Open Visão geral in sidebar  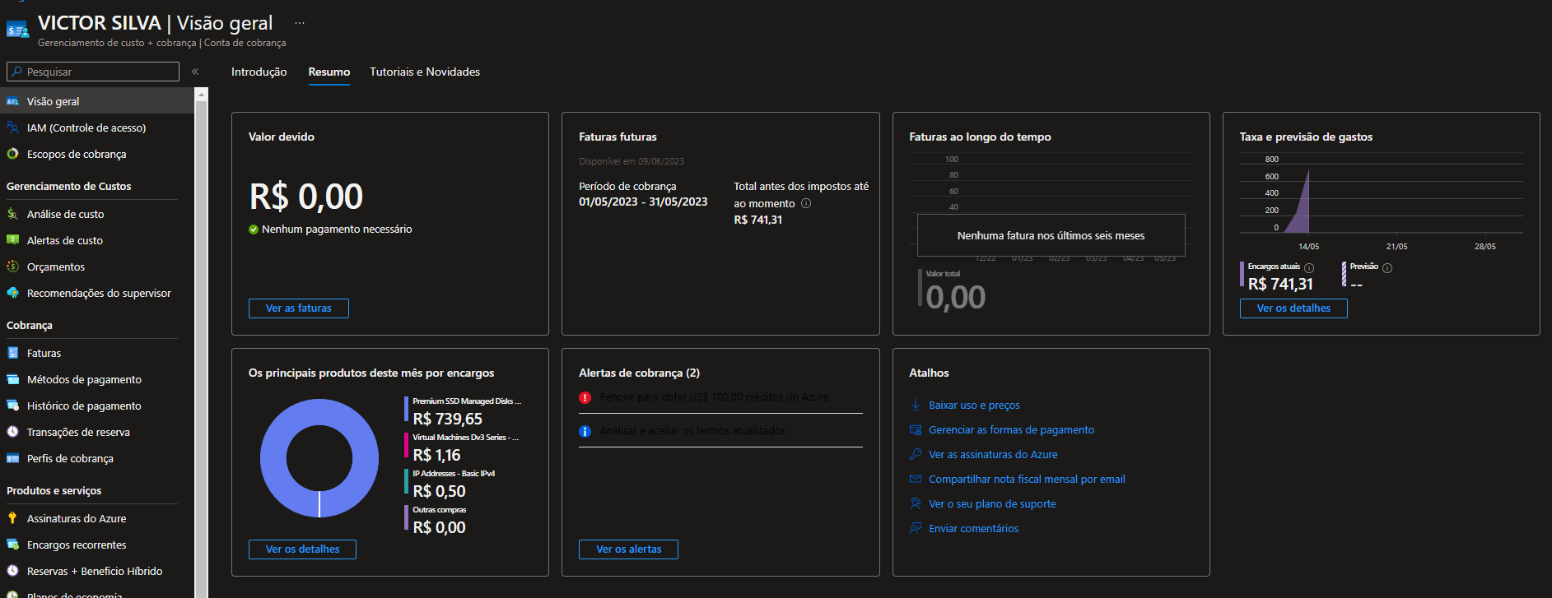click(x=97, y=101)
